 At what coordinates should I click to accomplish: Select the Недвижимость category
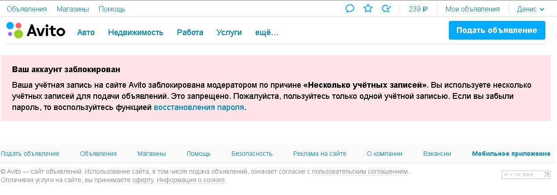tap(136, 32)
